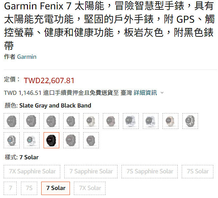Screen dimensions: 218x198
Task: Choose white band watch with teal display
Action: (x=32, y=140)
